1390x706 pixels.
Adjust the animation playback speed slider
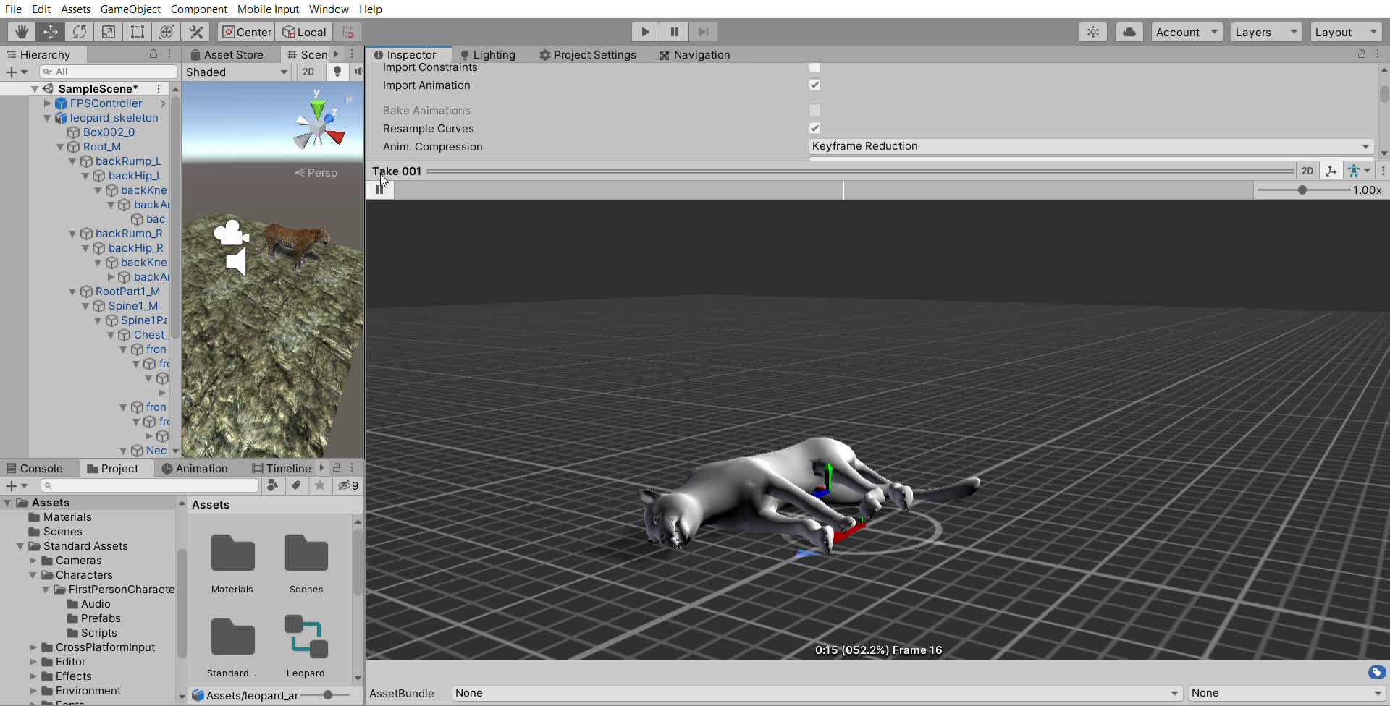[x=1303, y=190]
